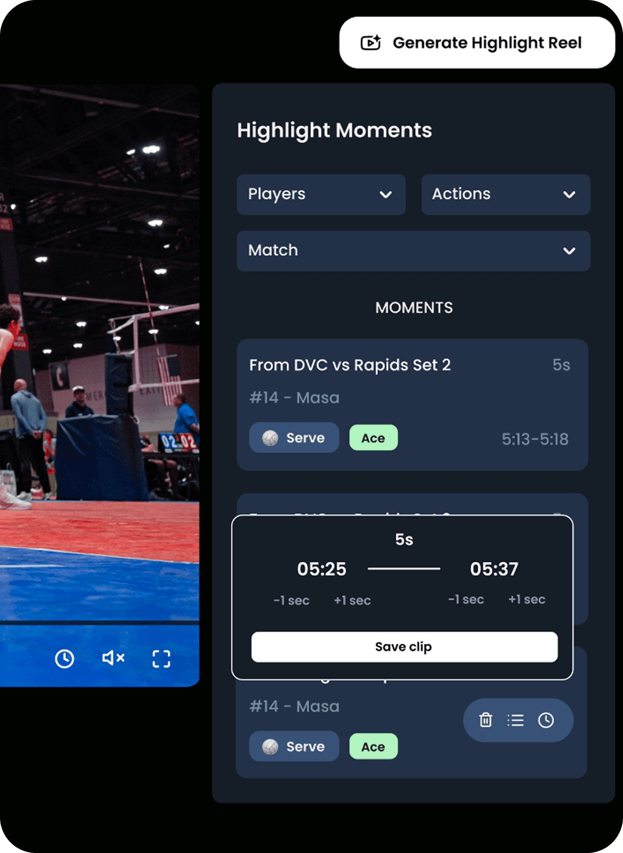The width and height of the screenshot is (623, 853).
Task: Click the Generate Highlight Reel button
Action: coord(477,43)
